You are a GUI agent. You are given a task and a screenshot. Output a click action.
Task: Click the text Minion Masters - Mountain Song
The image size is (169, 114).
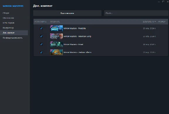point(77,36)
